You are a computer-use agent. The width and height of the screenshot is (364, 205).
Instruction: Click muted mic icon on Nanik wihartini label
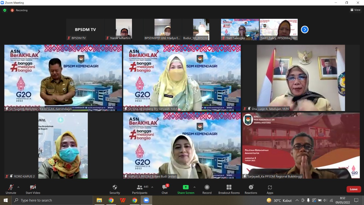pos(107,38)
